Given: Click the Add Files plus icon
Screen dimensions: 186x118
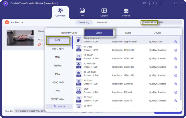Looking at the screenshot, I should point(7,22).
